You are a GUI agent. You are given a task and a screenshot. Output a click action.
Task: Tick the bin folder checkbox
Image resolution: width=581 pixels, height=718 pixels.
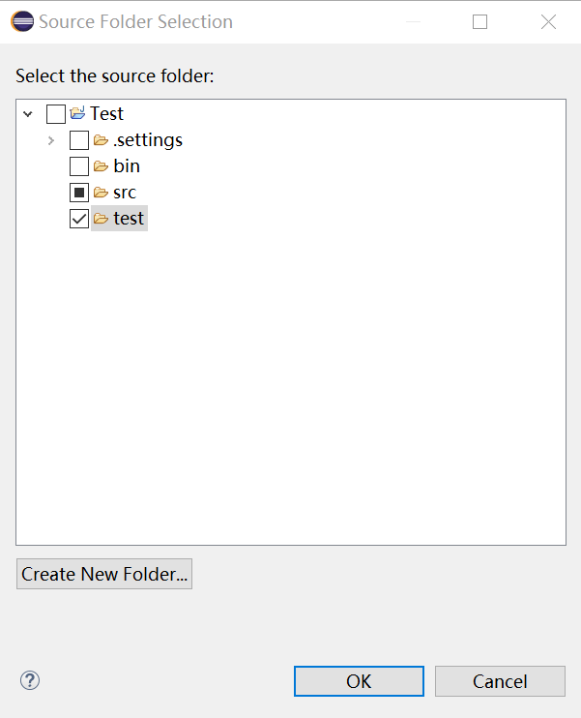pos(79,166)
